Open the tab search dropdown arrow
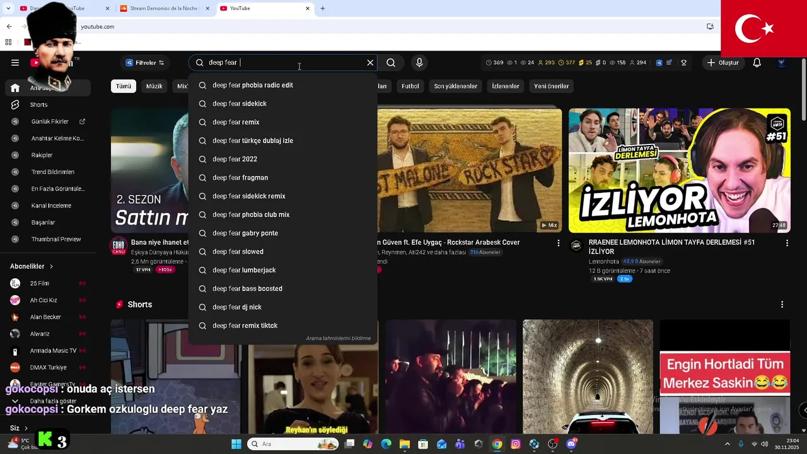The height and width of the screenshot is (454, 807). click(8, 8)
